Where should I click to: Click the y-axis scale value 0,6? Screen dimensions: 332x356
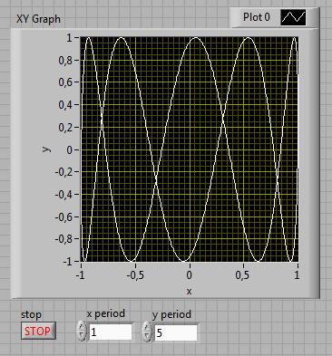coord(65,82)
